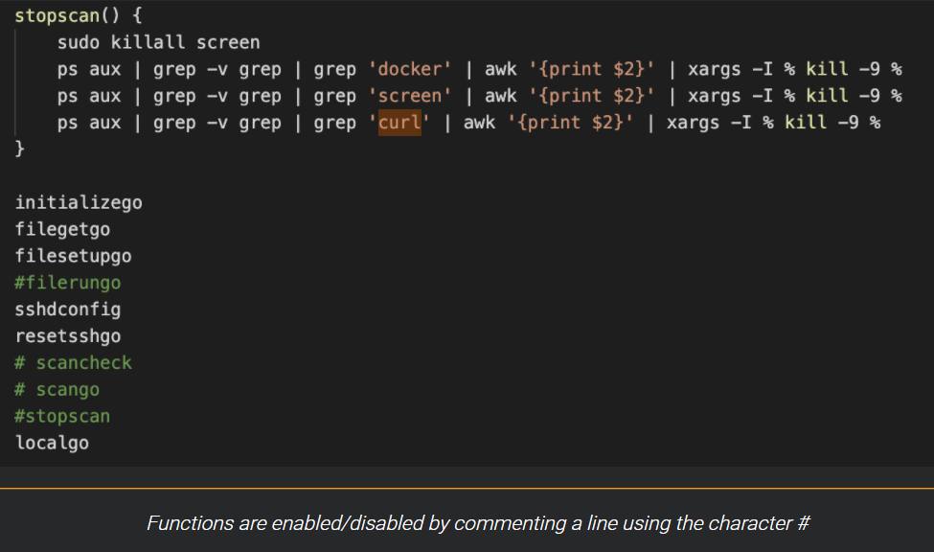Click the commented #filerungo line
The width and height of the screenshot is (934, 552).
coord(68,283)
